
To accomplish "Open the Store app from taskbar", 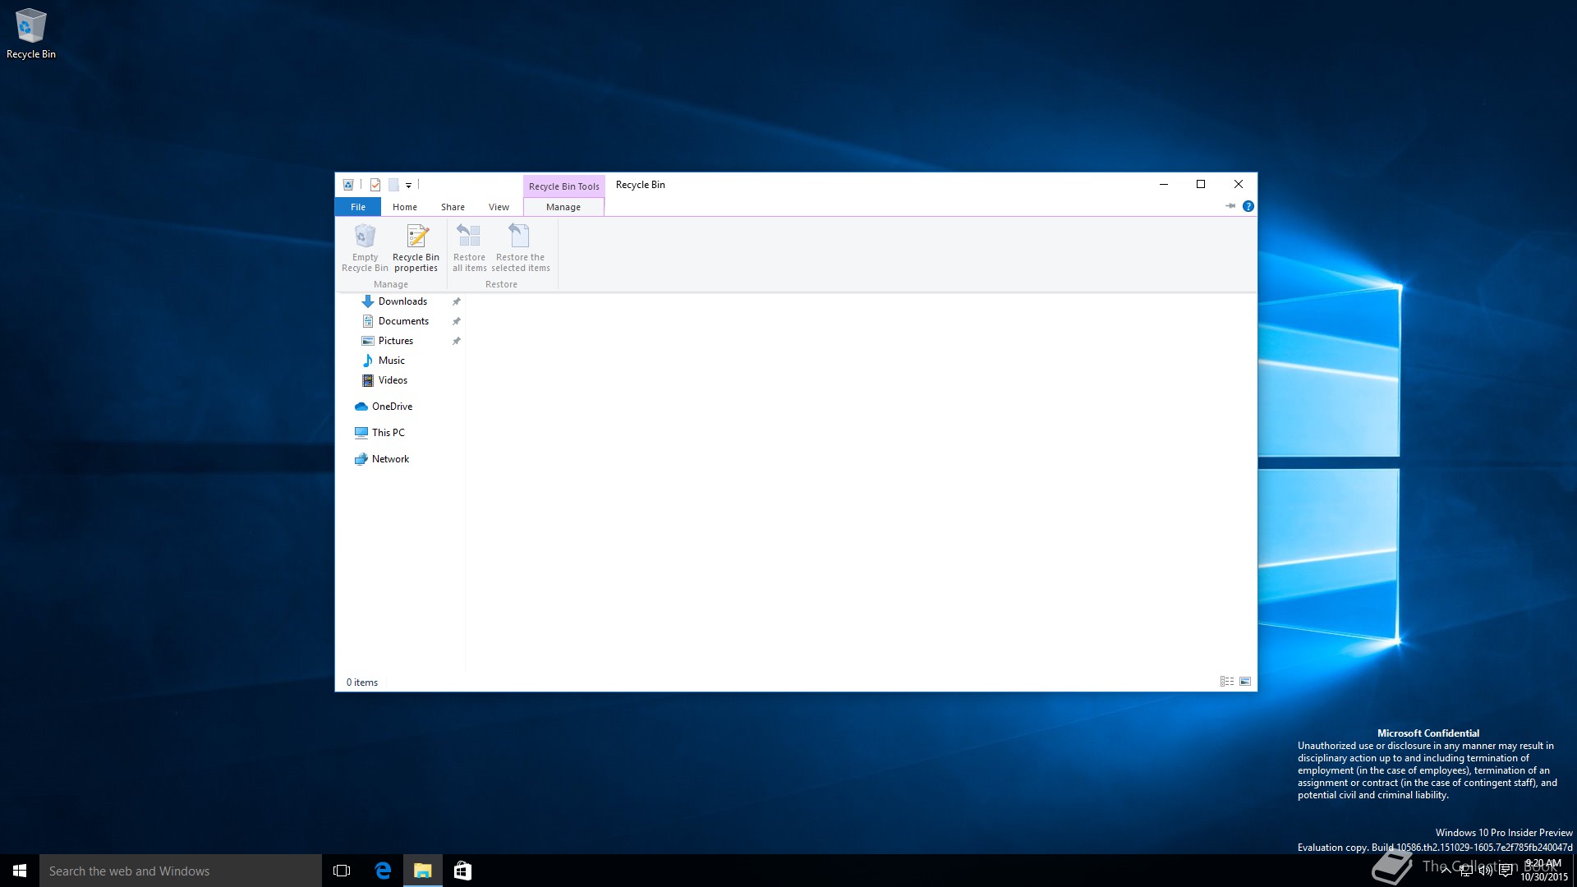I will (x=462, y=871).
